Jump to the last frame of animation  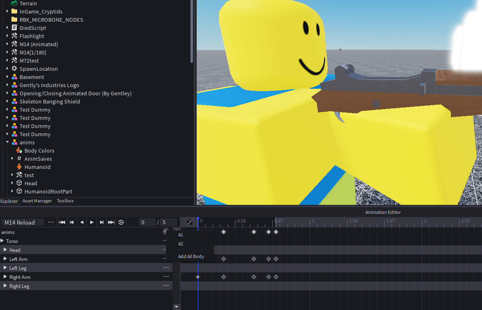click(x=111, y=222)
